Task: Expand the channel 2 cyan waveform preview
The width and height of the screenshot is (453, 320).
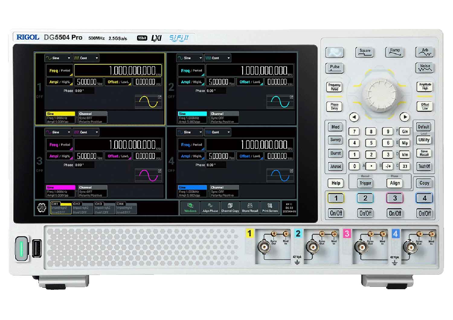Action: 280,102
